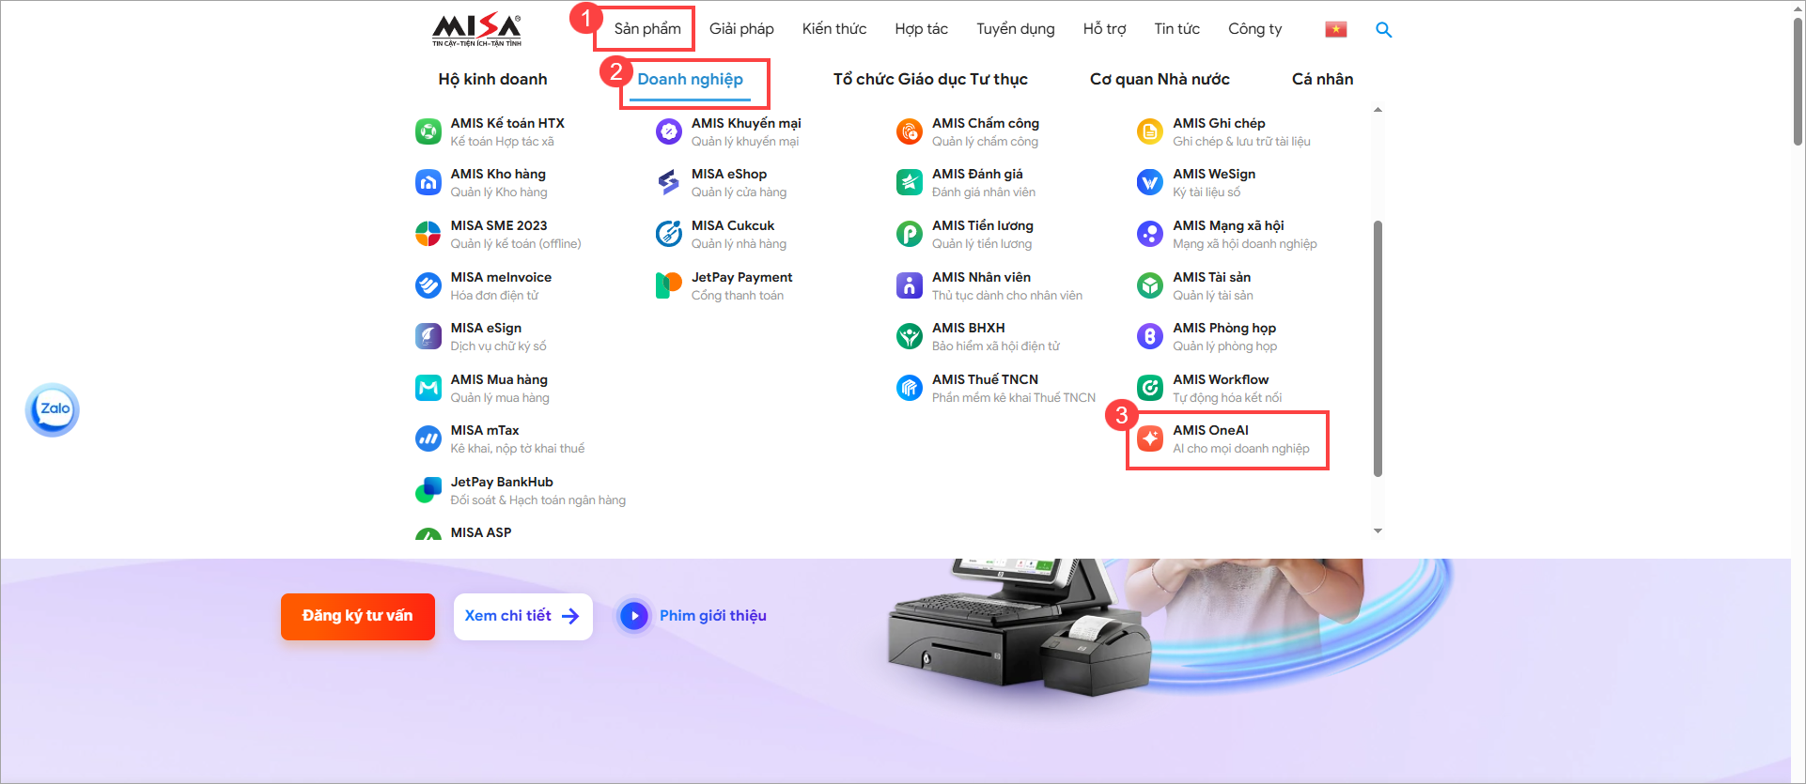Click the MISA meInvoice icon
Screen dimensions: 1806x784
pyautogui.click(x=428, y=285)
